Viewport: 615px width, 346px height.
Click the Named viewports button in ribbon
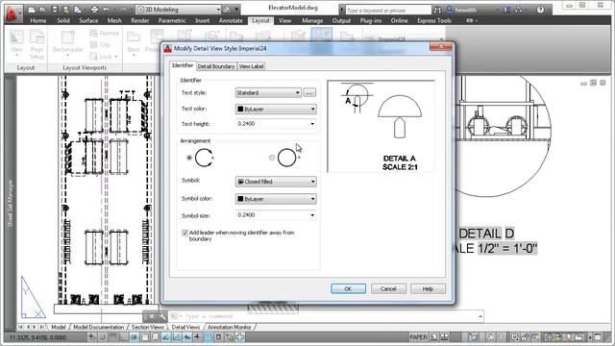[x=105, y=34]
